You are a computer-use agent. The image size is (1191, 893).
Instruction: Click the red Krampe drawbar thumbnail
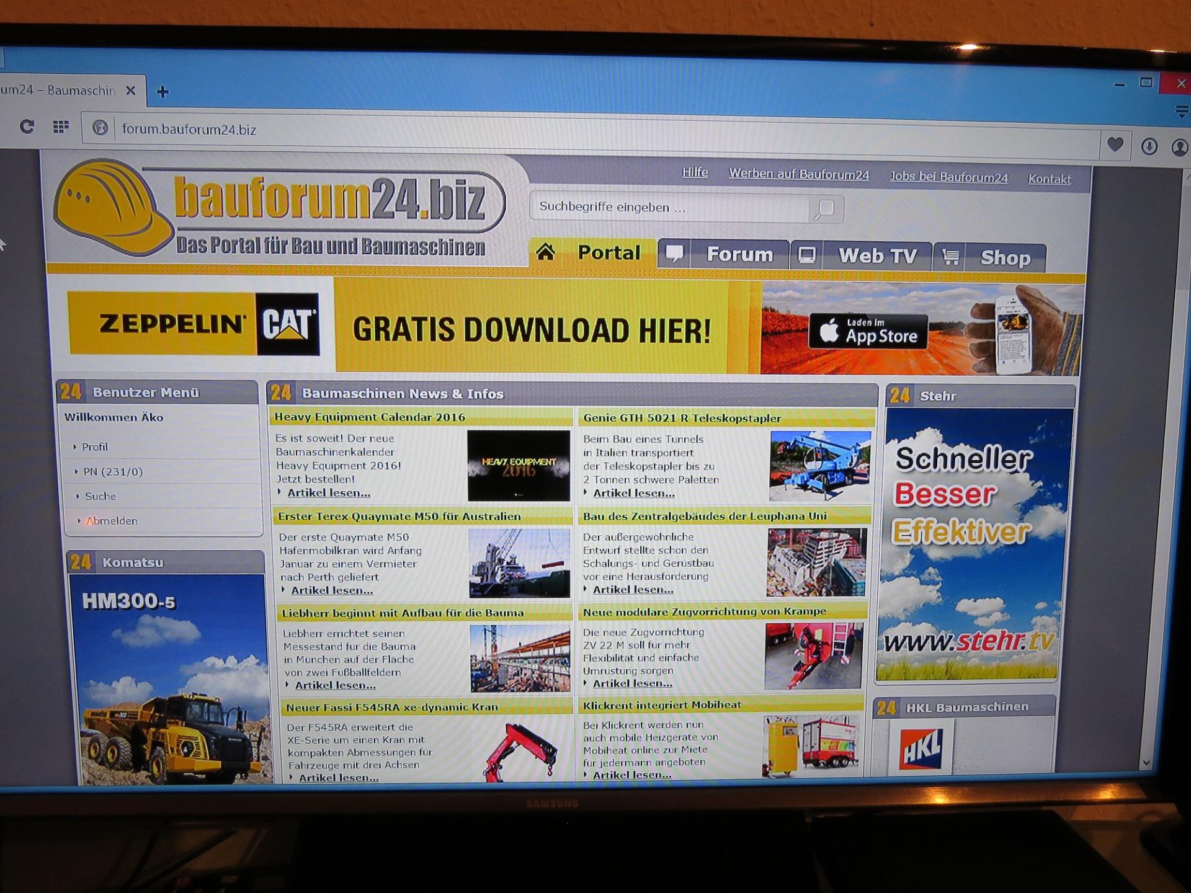tap(814, 657)
